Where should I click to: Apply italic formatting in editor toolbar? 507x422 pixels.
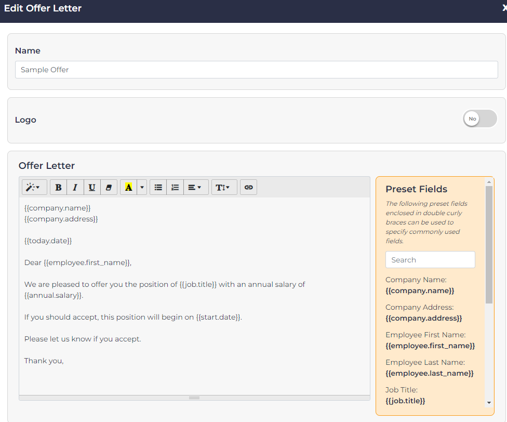(x=75, y=188)
